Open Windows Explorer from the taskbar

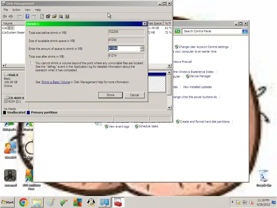coord(37,202)
